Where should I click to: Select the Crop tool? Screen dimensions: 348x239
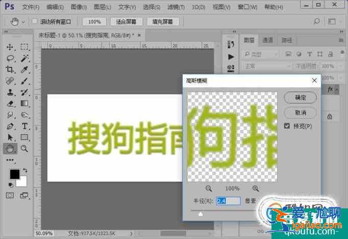tap(10, 69)
